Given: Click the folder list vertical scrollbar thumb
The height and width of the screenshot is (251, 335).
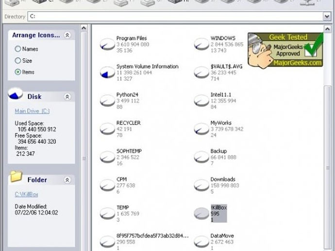Looking at the screenshot, I should click(328, 167).
